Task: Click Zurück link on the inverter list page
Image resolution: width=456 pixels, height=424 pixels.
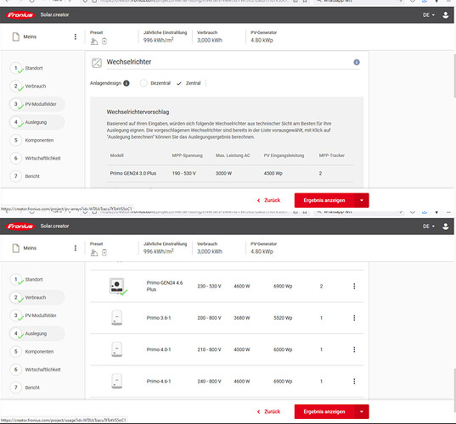Action: [x=268, y=412]
